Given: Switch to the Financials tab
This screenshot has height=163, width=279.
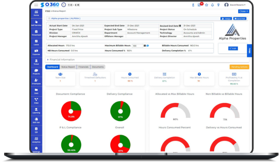Looking at the screenshot, I should click(x=83, y=67).
